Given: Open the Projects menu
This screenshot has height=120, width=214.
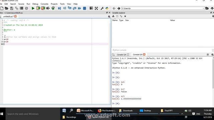Looking at the screenshot, I should (x=54, y=4).
